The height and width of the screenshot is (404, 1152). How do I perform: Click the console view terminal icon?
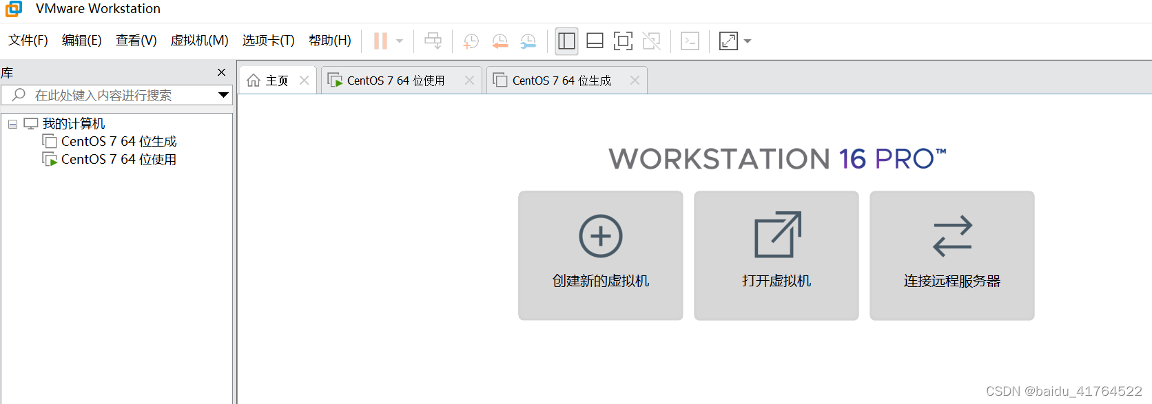point(690,41)
